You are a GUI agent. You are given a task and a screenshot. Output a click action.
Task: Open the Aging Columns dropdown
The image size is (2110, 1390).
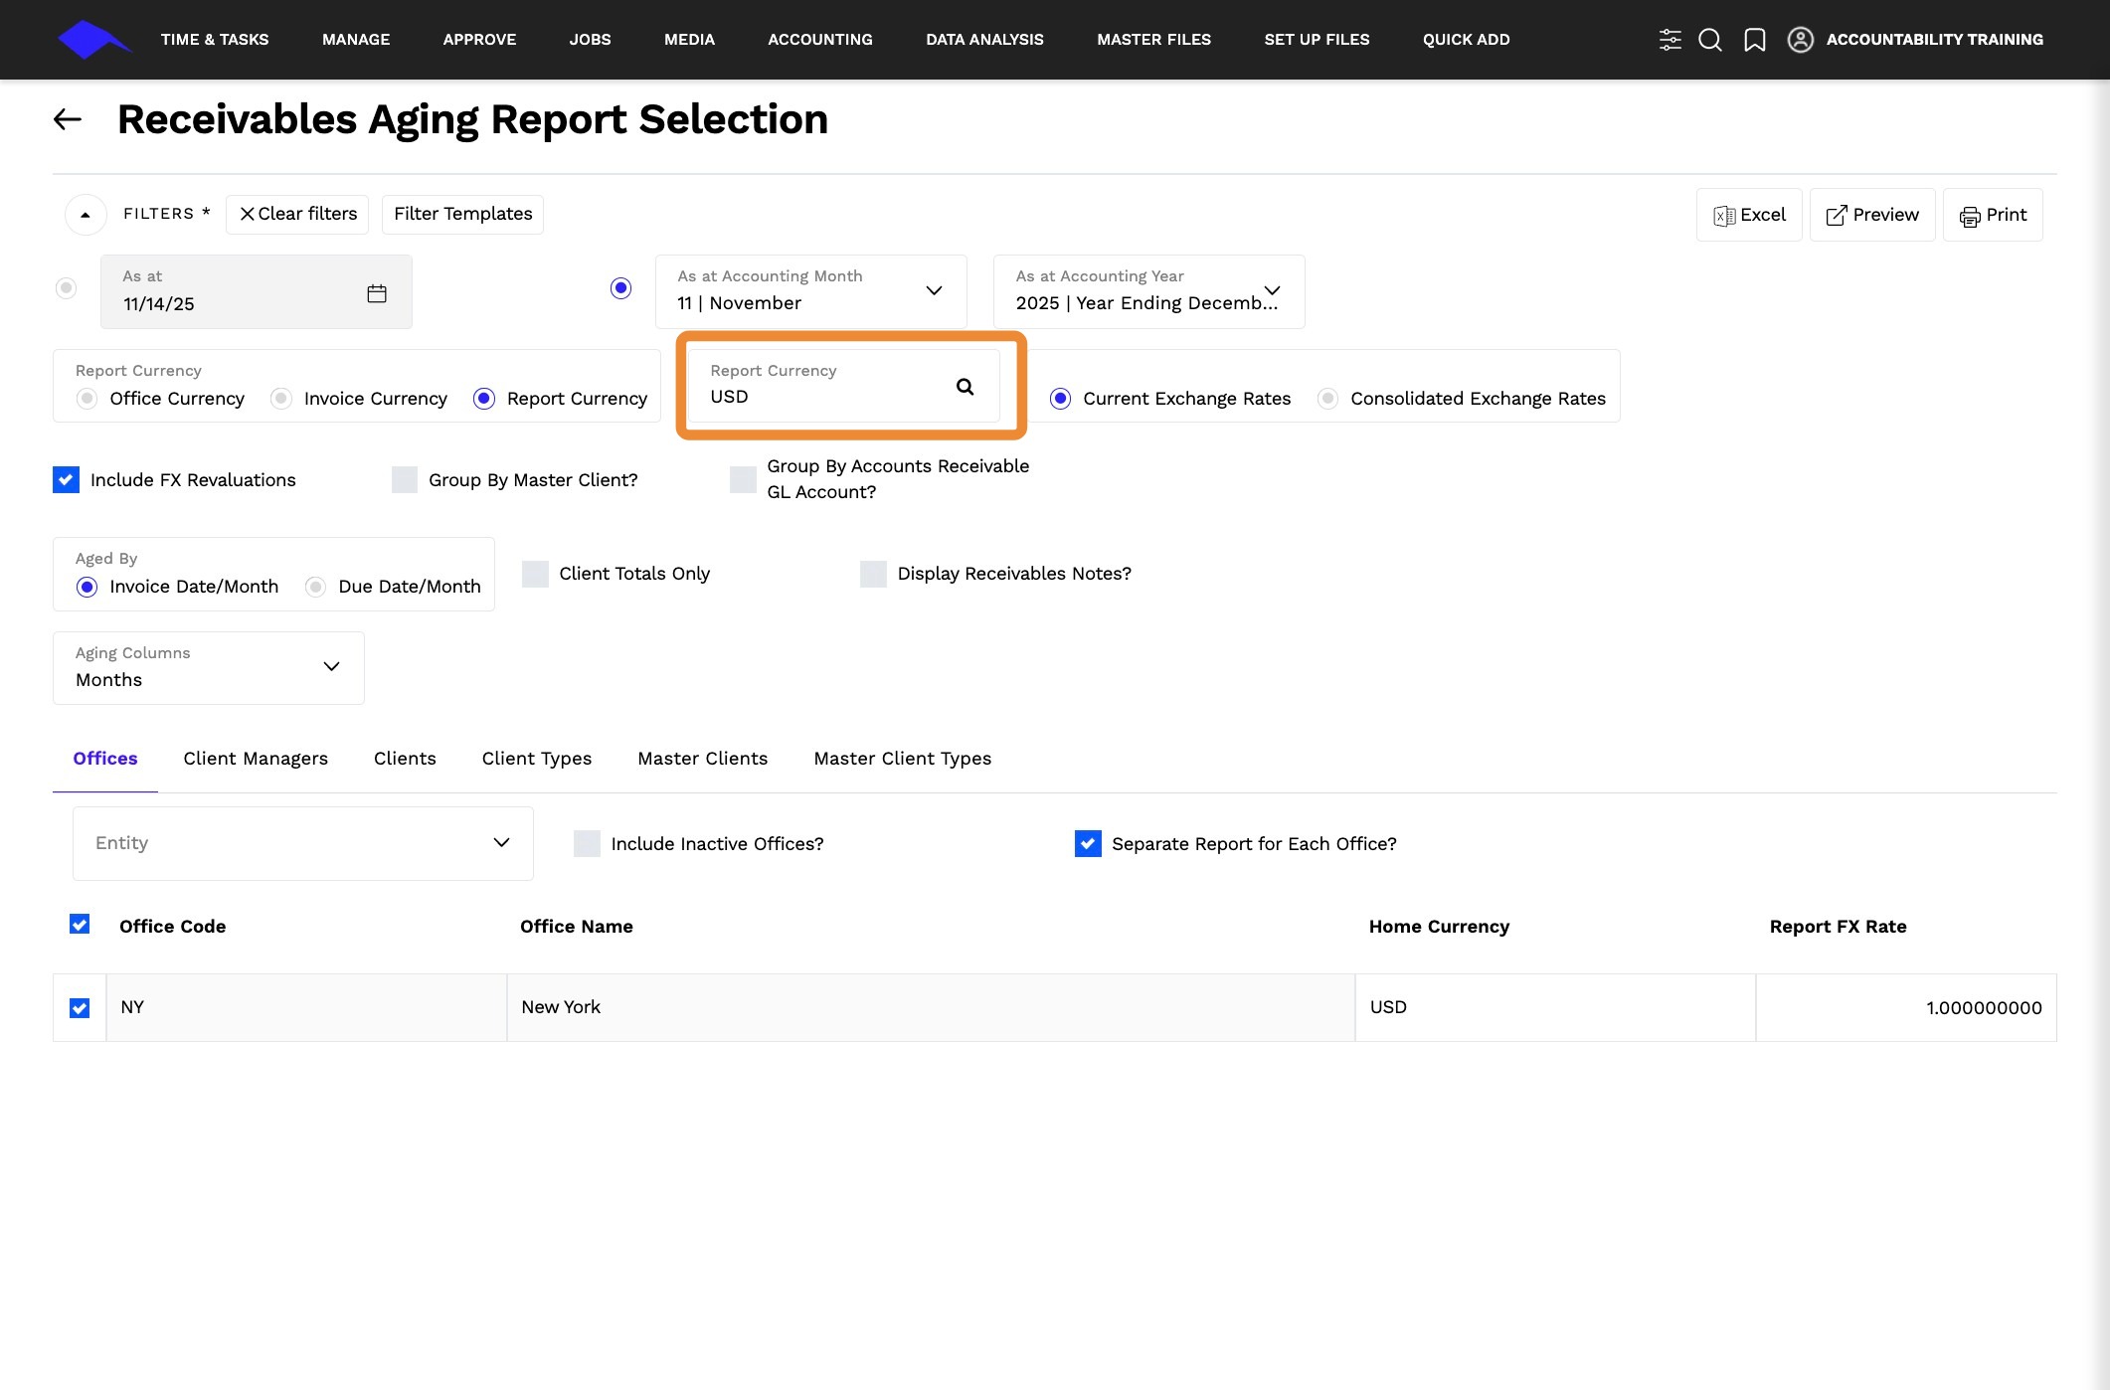331,667
